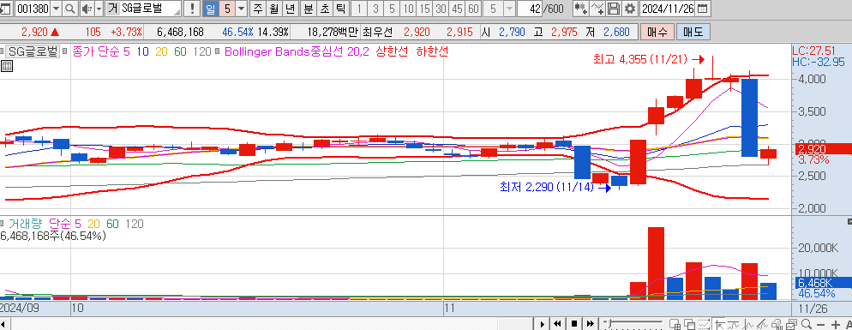Click the minus zoom-out icon
This screenshot has width=852, height=330.
point(820,325)
